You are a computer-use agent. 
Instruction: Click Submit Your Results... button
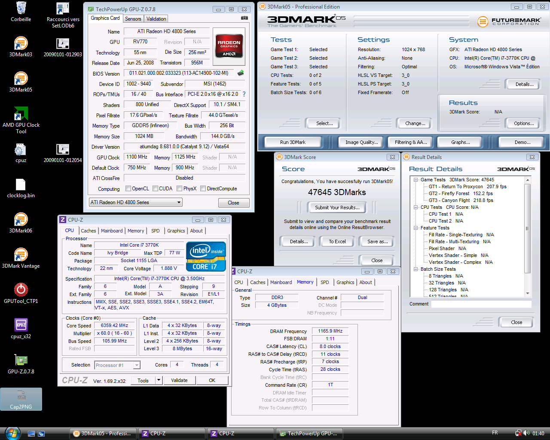(x=337, y=208)
